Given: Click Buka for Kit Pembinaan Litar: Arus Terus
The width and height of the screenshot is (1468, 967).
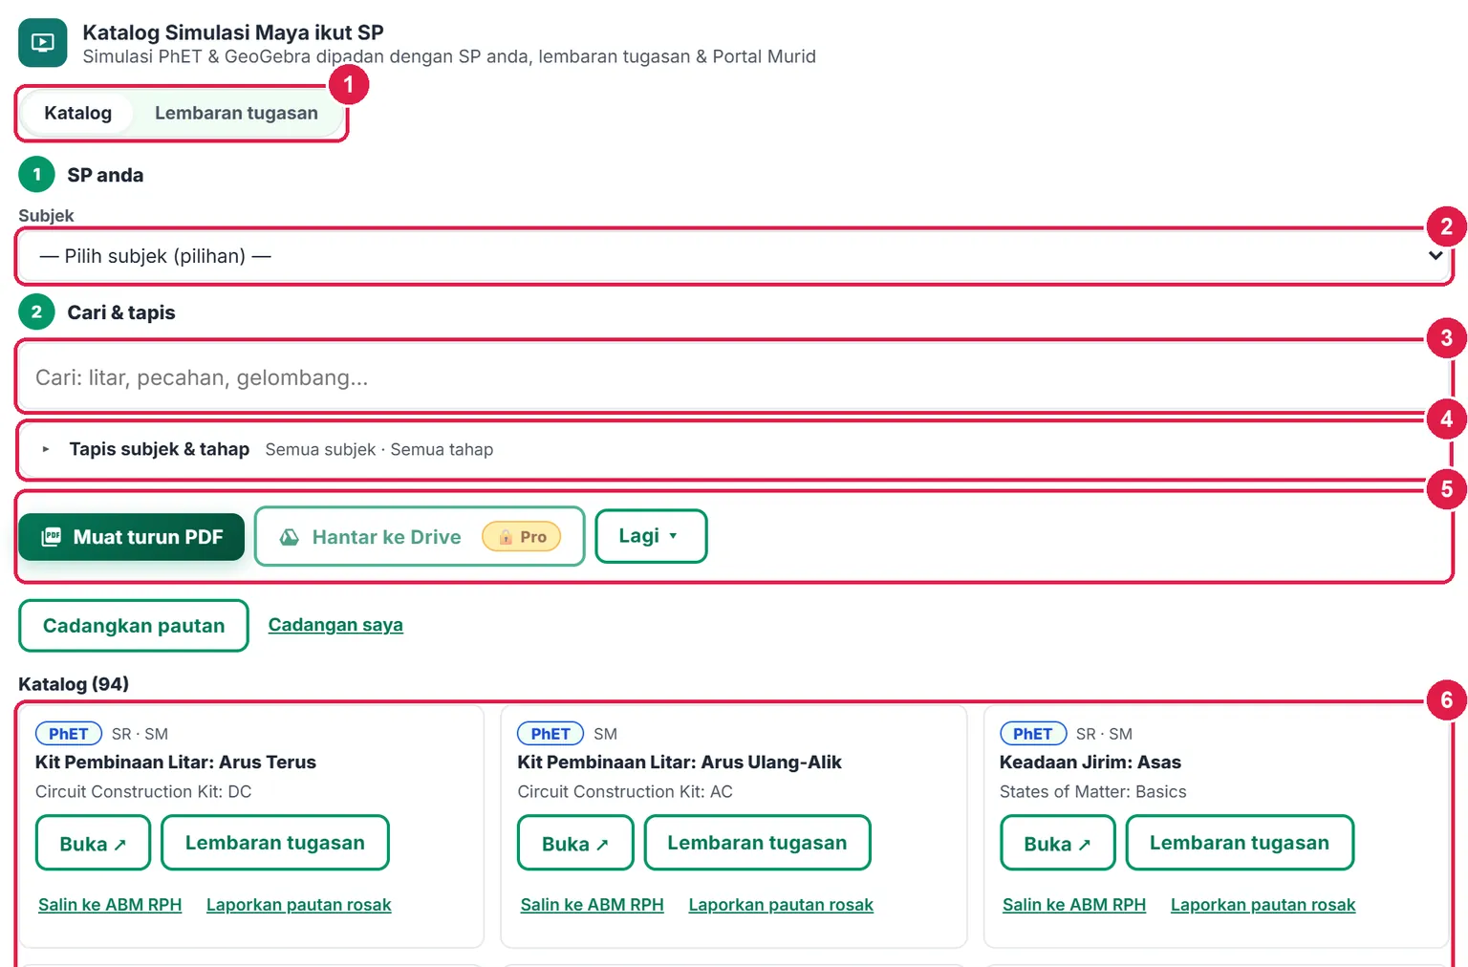Looking at the screenshot, I should (94, 843).
